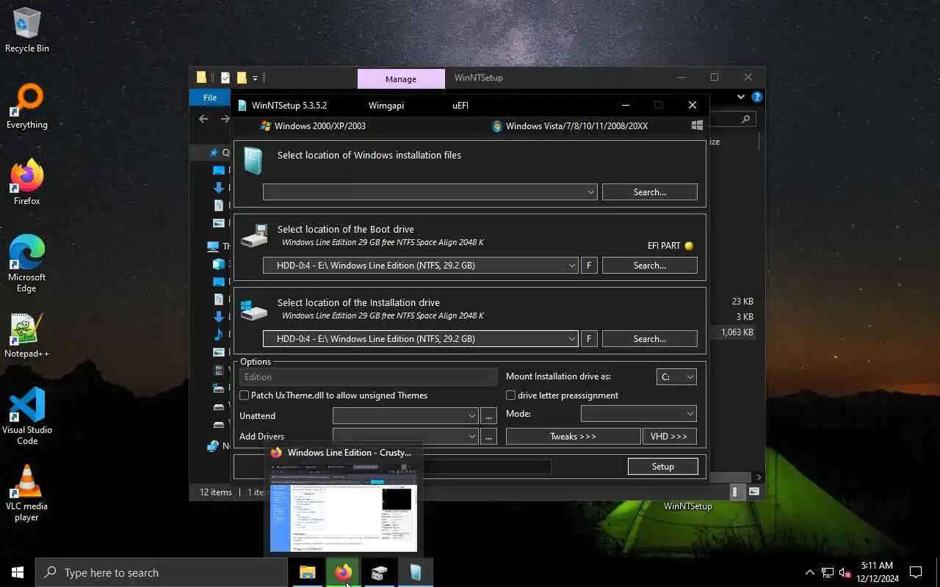940x587 pixels.
Task: Click the Boot drive disk icon
Action: click(x=254, y=235)
